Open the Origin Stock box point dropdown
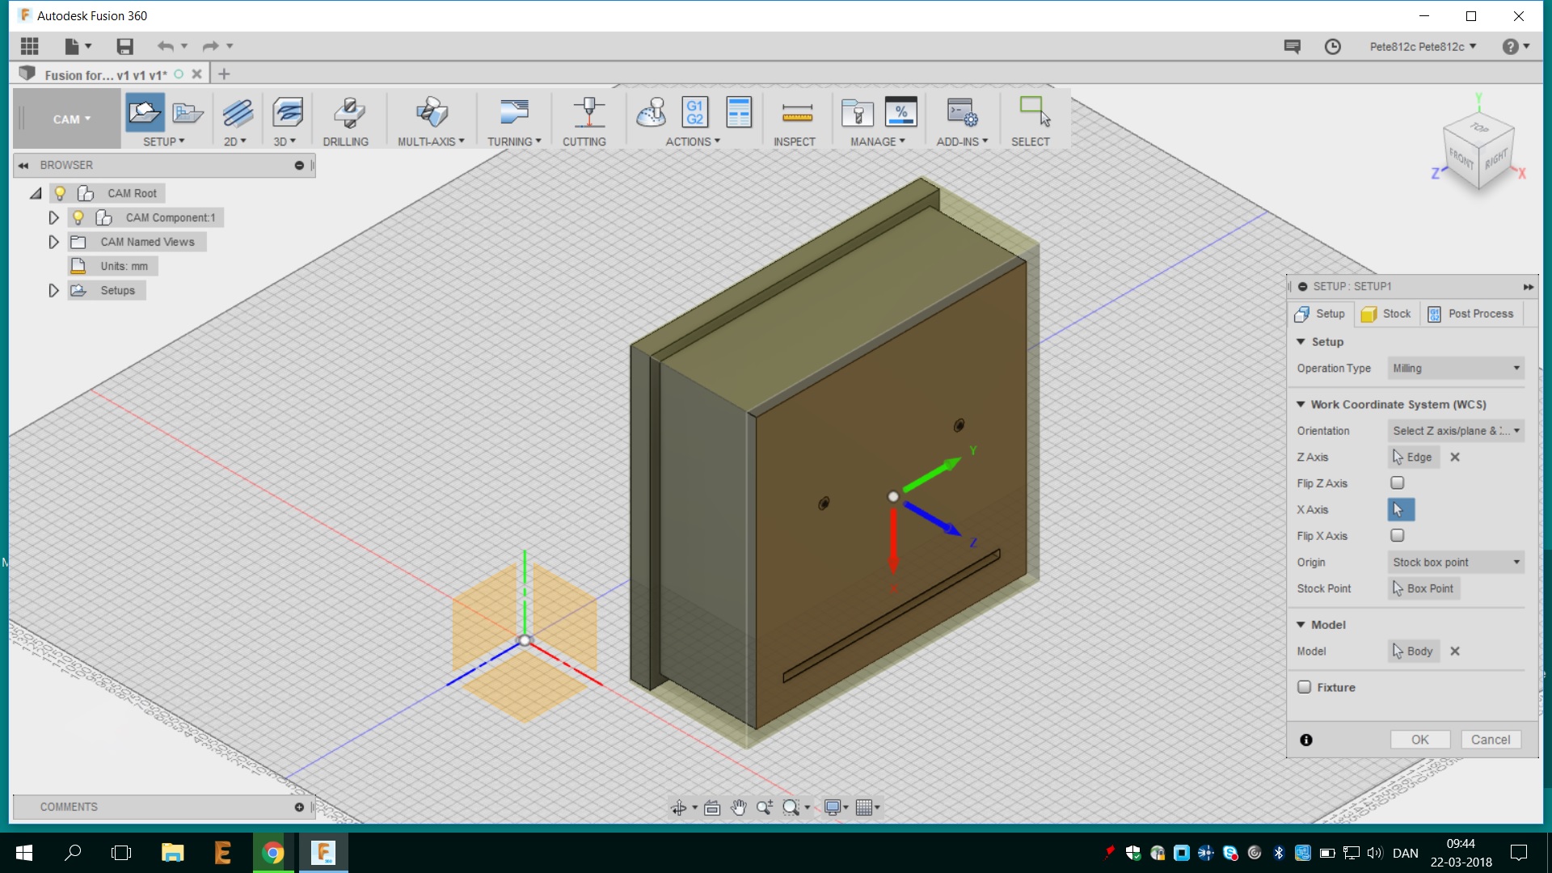The image size is (1552, 873). pyautogui.click(x=1455, y=563)
